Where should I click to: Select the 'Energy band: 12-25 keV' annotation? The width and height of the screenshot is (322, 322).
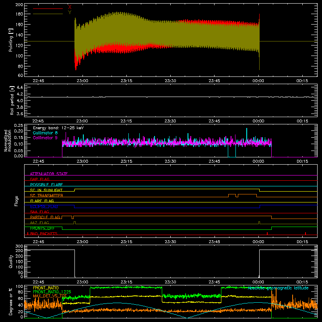click(58, 128)
